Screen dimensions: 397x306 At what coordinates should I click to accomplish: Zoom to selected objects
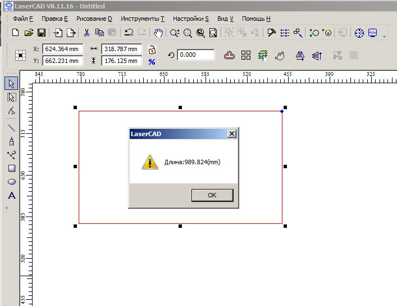coord(200,33)
